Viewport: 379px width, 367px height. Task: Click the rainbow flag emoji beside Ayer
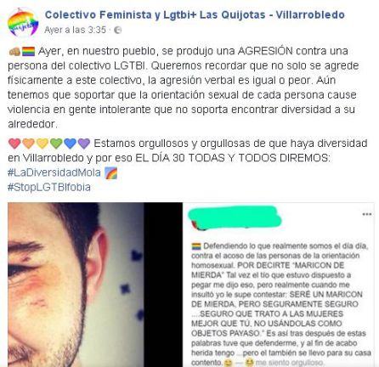(x=29, y=52)
